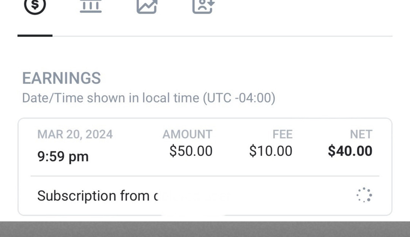Click the EARNINGS section heading

click(x=61, y=78)
